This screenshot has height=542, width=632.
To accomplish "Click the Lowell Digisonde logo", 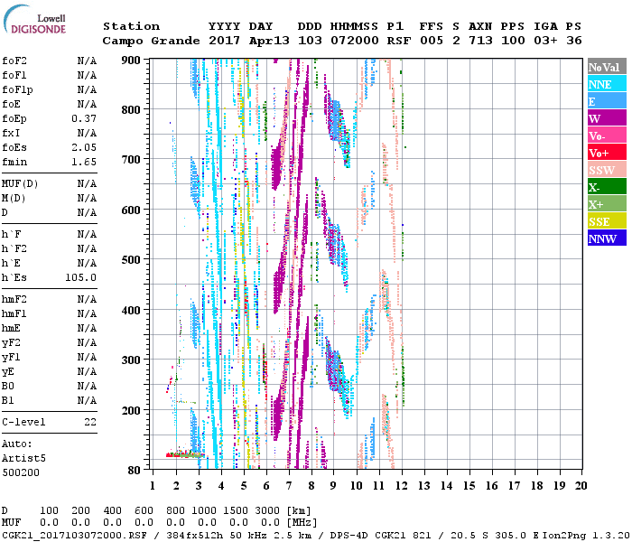I will point(34,19).
